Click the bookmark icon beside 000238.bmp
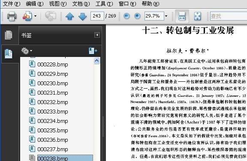The image size is (247, 161). [32, 158]
